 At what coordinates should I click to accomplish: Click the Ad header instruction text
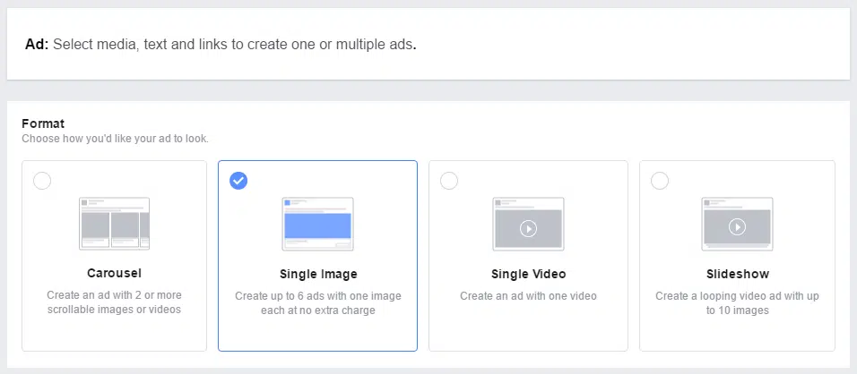pyautogui.click(x=221, y=44)
